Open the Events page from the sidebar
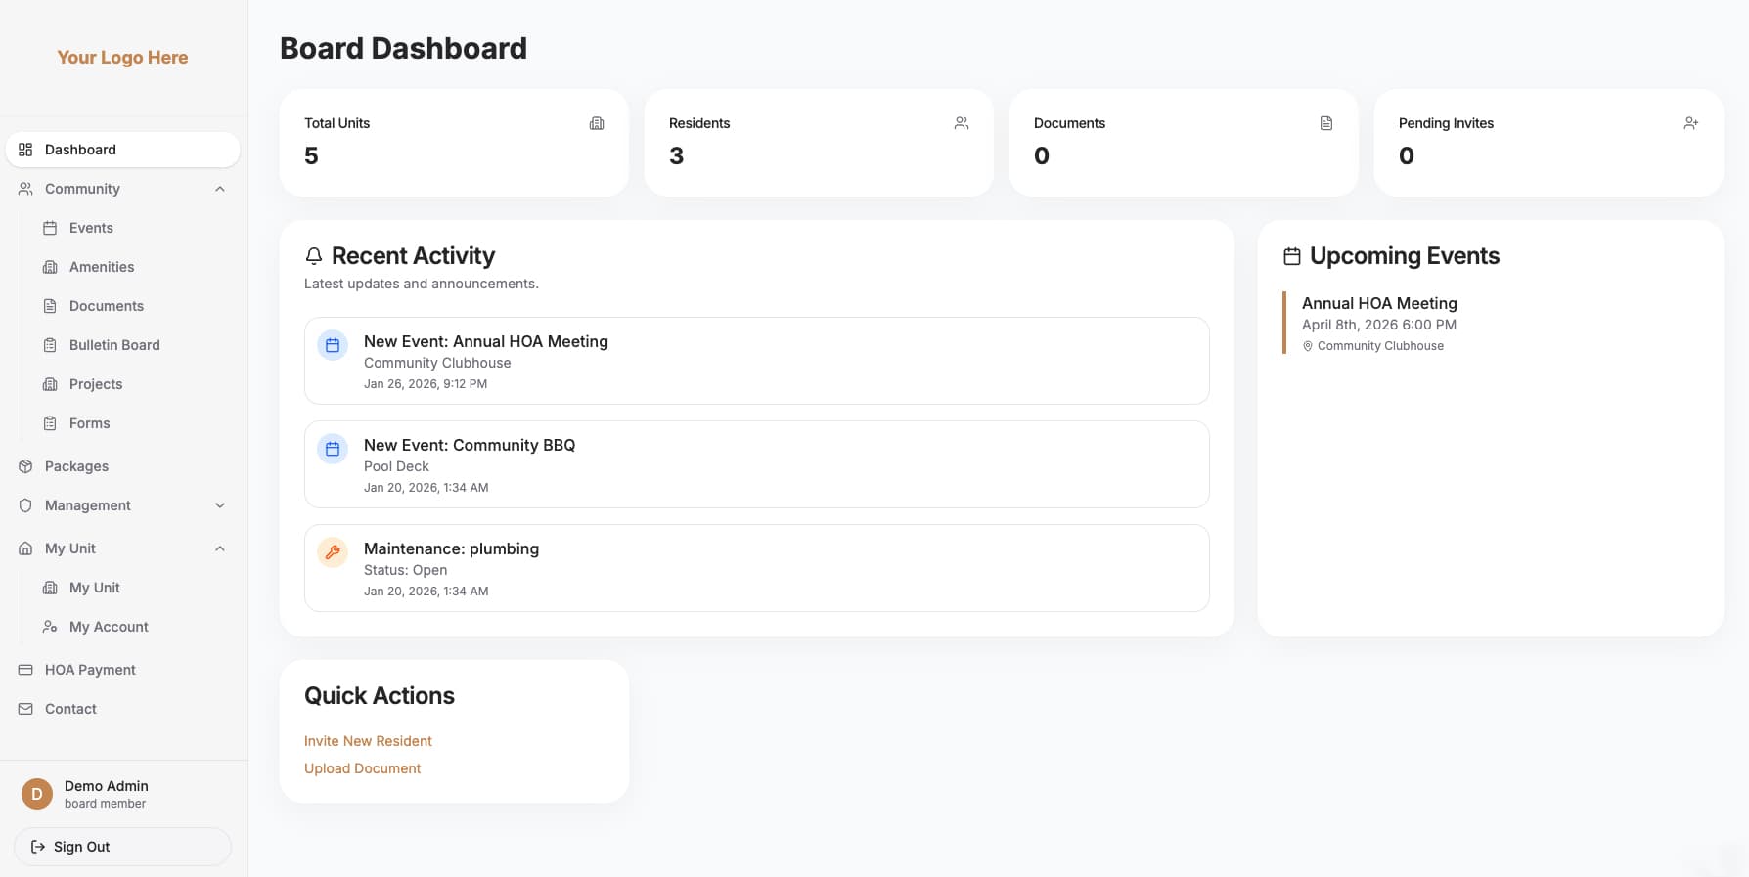The height and width of the screenshot is (877, 1749). coord(90,228)
